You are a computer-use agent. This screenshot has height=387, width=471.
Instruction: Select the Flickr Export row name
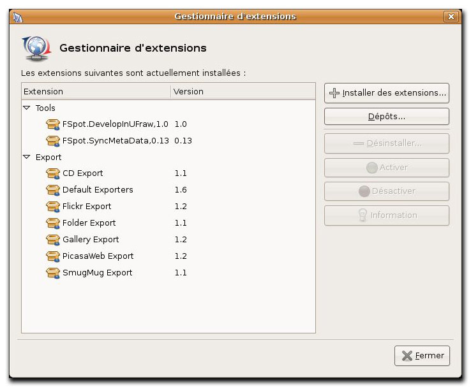coord(87,207)
